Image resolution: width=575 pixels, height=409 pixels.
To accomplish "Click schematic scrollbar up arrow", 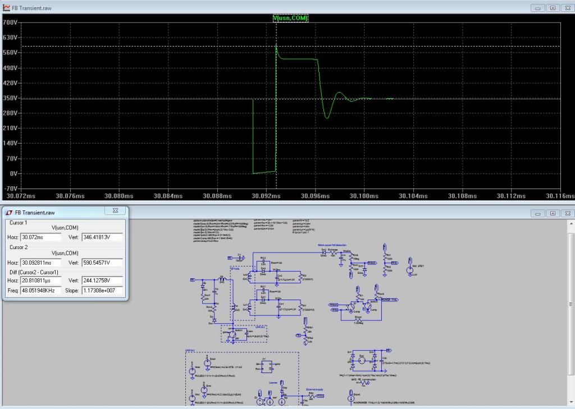I will coord(571,223).
